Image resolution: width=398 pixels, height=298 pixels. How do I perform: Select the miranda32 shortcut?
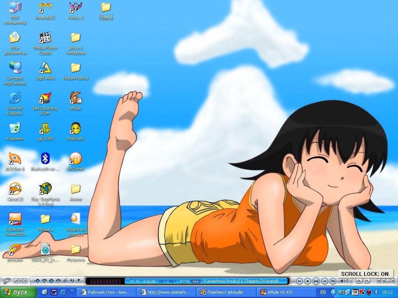click(45, 10)
